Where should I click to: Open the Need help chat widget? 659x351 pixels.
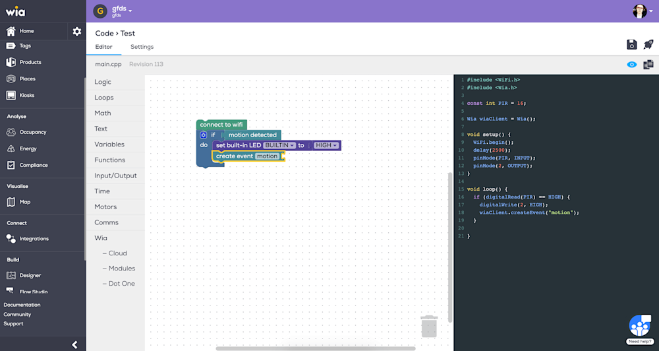pyautogui.click(x=640, y=329)
